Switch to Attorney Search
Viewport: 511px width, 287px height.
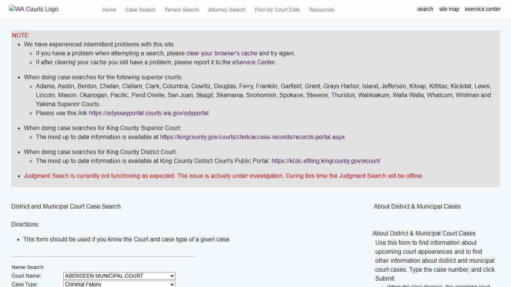pyautogui.click(x=226, y=10)
